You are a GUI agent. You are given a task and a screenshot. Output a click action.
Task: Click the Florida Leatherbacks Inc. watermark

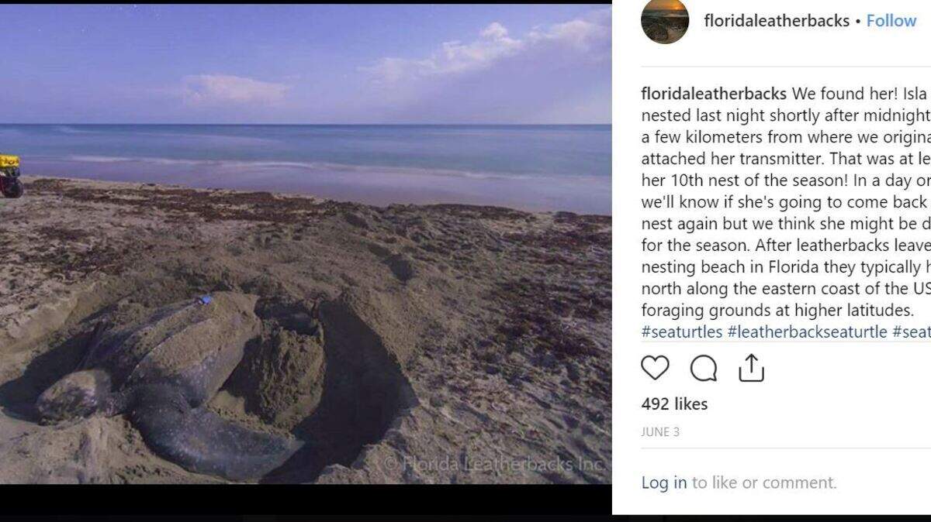pyautogui.click(x=494, y=464)
